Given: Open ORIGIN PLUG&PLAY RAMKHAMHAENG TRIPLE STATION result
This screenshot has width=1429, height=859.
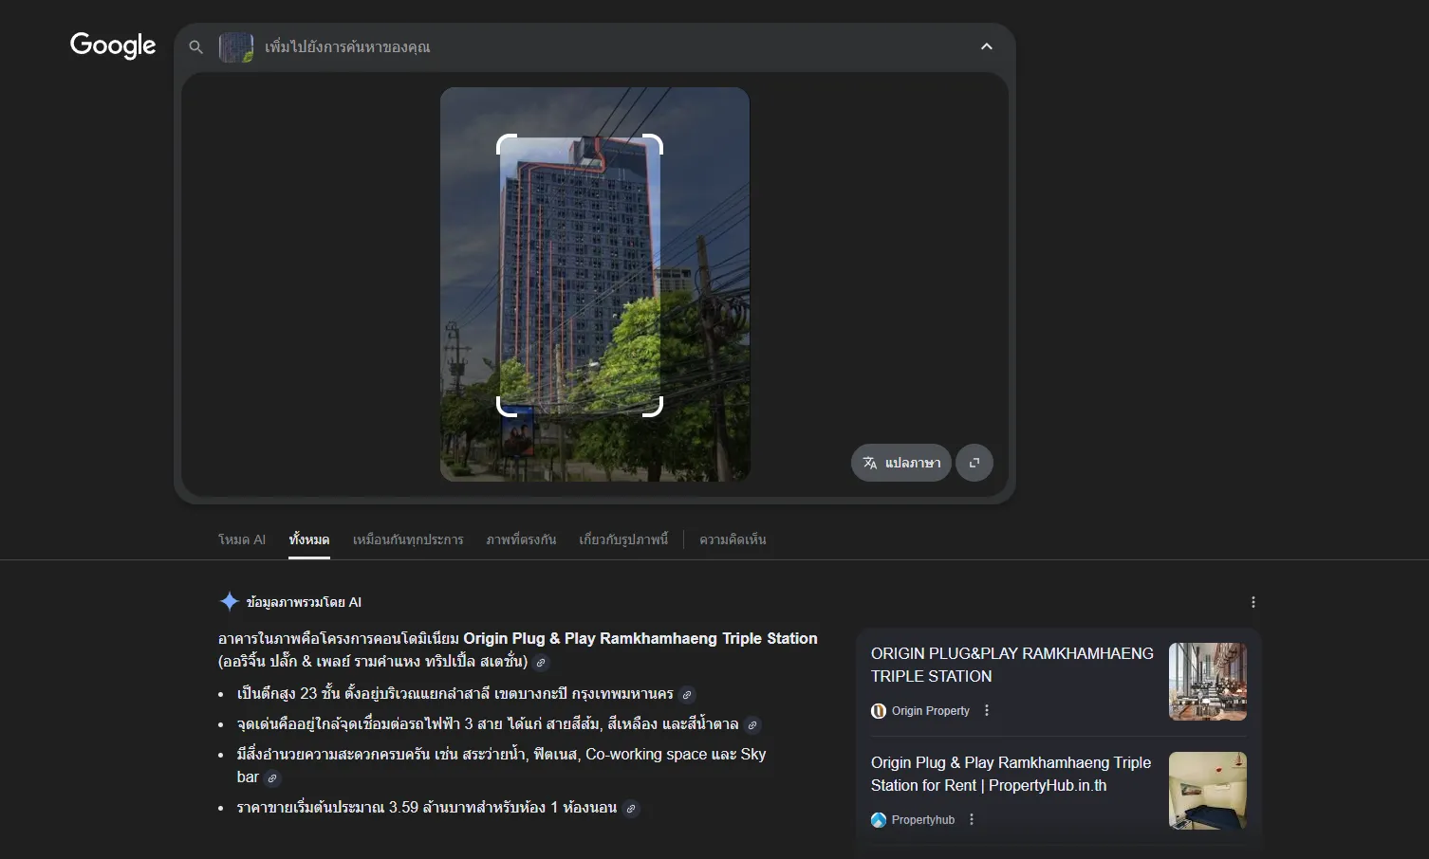Looking at the screenshot, I should [1011, 665].
